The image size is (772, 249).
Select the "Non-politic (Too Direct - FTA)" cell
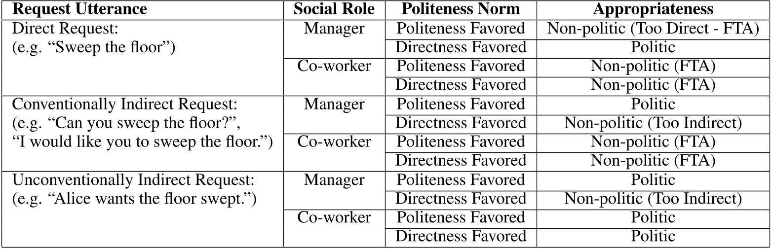tap(653, 29)
